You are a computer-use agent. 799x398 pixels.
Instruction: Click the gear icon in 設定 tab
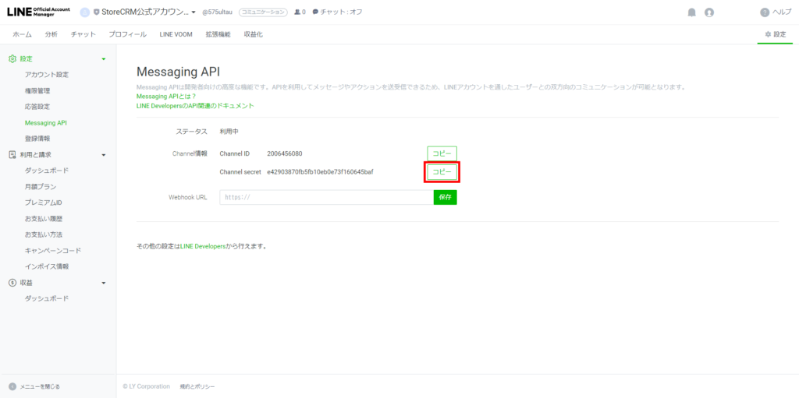pos(768,34)
